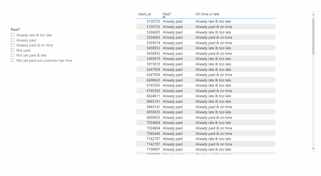Click the 'Paid?' column header in table
Screen dimensions: 321x176
click(167, 14)
